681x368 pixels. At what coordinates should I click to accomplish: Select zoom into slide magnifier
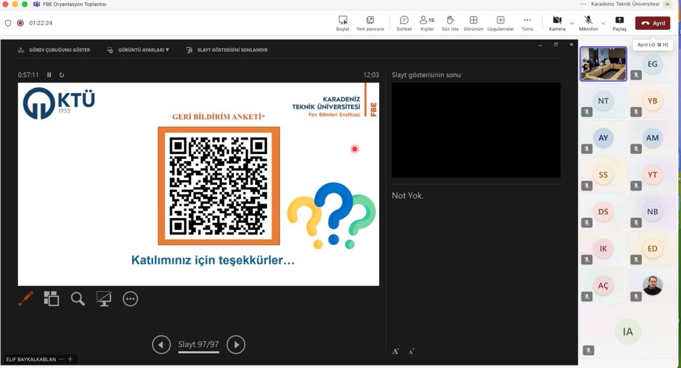point(78,299)
